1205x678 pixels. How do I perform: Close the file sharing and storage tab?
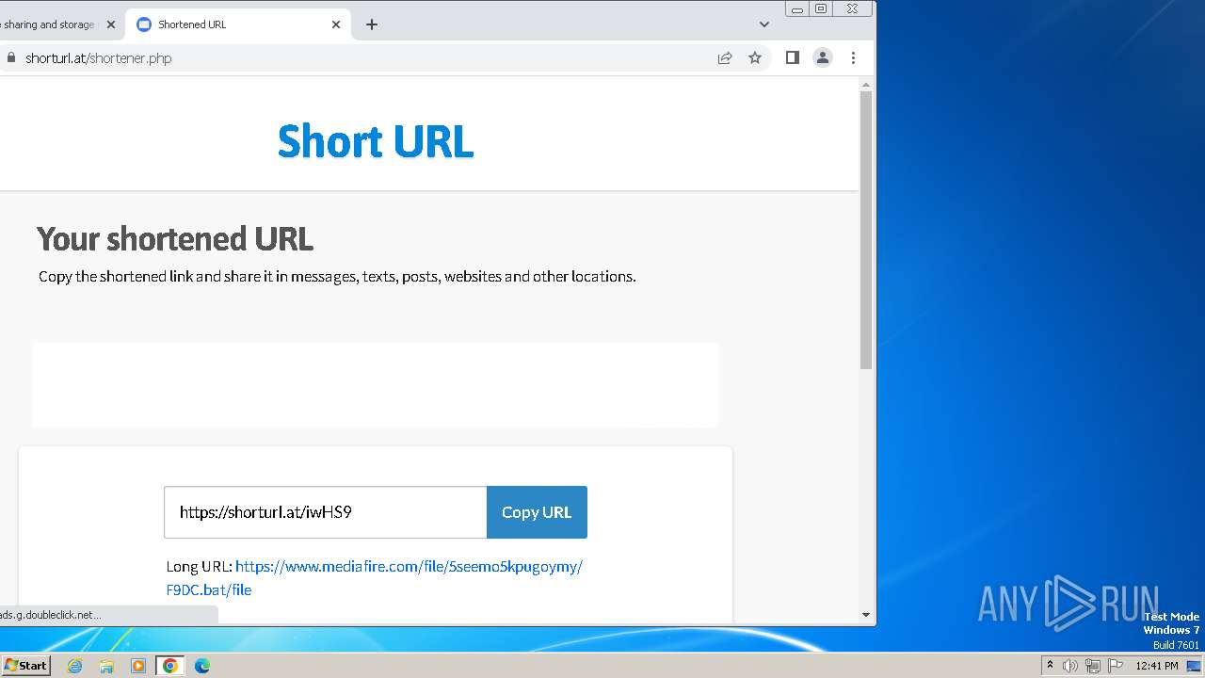(110, 24)
